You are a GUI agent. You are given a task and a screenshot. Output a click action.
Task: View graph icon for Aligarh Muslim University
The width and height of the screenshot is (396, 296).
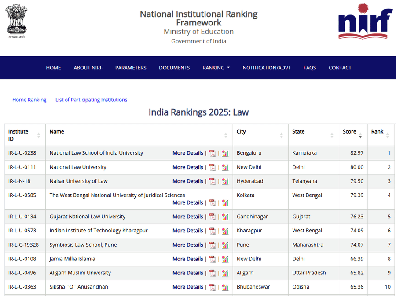[x=225, y=273]
